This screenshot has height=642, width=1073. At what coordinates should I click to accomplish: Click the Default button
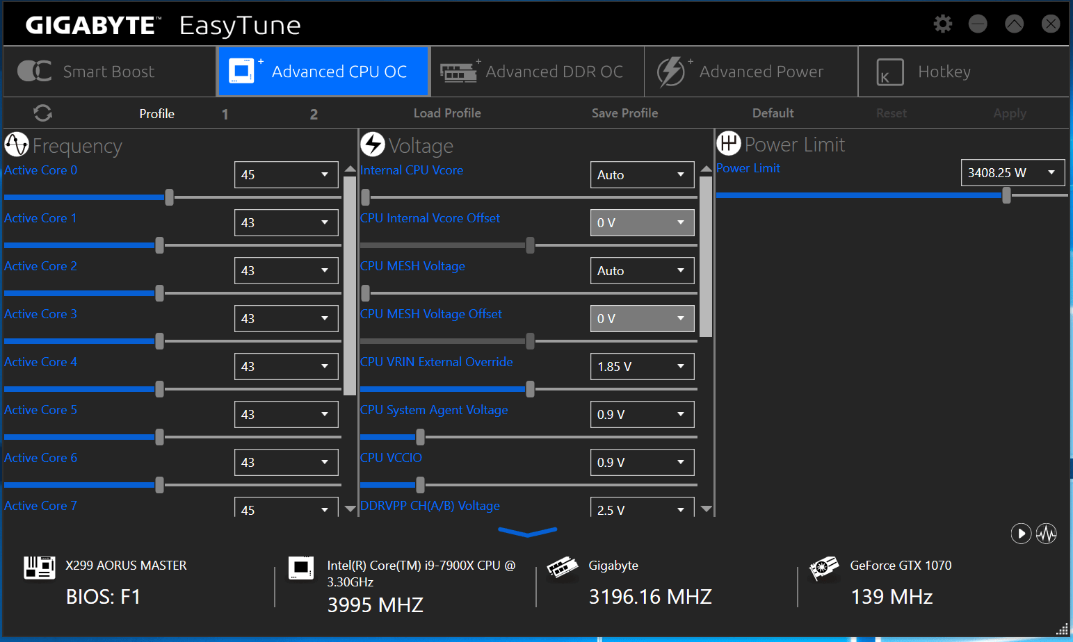click(x=773, y=113)
